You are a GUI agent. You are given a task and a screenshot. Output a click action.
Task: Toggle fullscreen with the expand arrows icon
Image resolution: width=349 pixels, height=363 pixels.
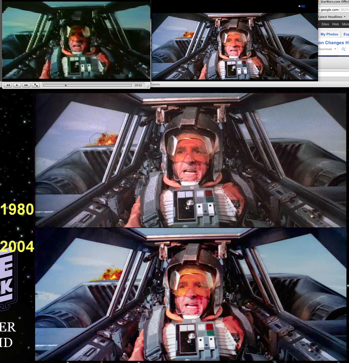(x=36, y=85)
